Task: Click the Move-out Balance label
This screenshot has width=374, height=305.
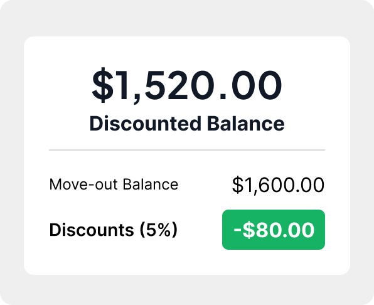Action: pyautogui.click(x=114, y=185)
